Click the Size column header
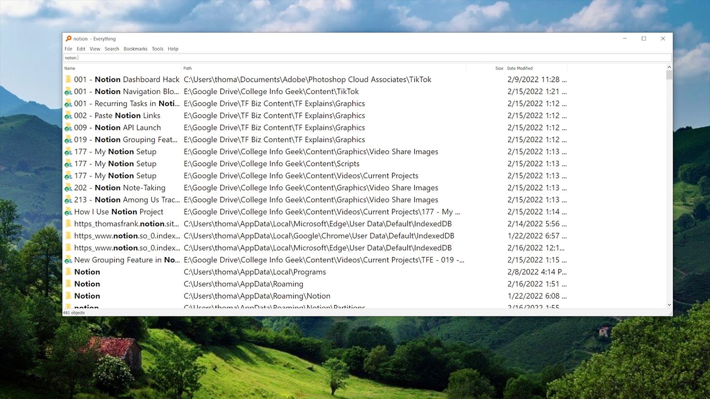710x399 pixels. [499, 68]
